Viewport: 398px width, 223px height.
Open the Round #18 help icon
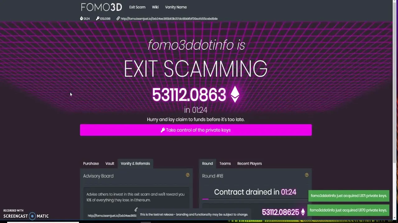click(307, 175)
